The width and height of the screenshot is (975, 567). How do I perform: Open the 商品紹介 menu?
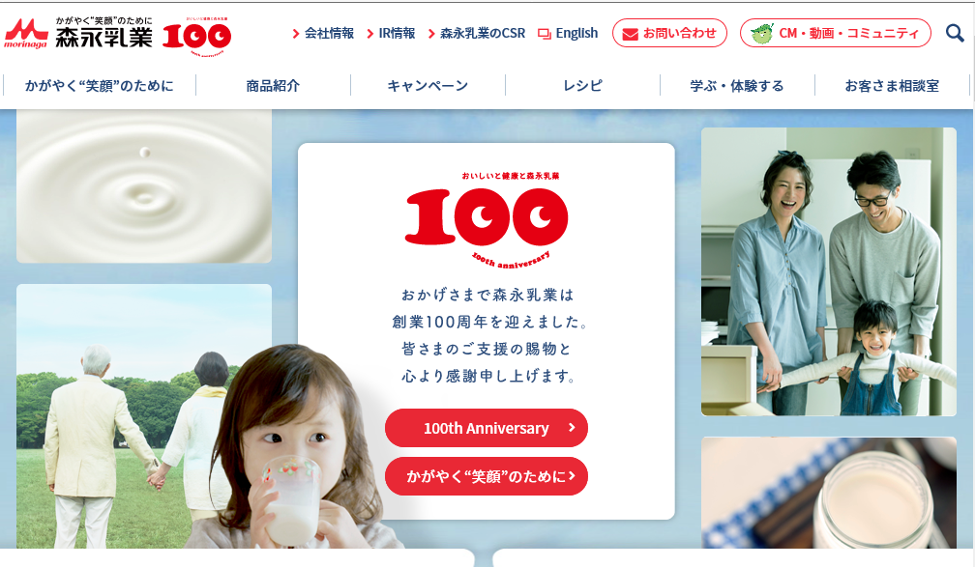click(273, 86)
